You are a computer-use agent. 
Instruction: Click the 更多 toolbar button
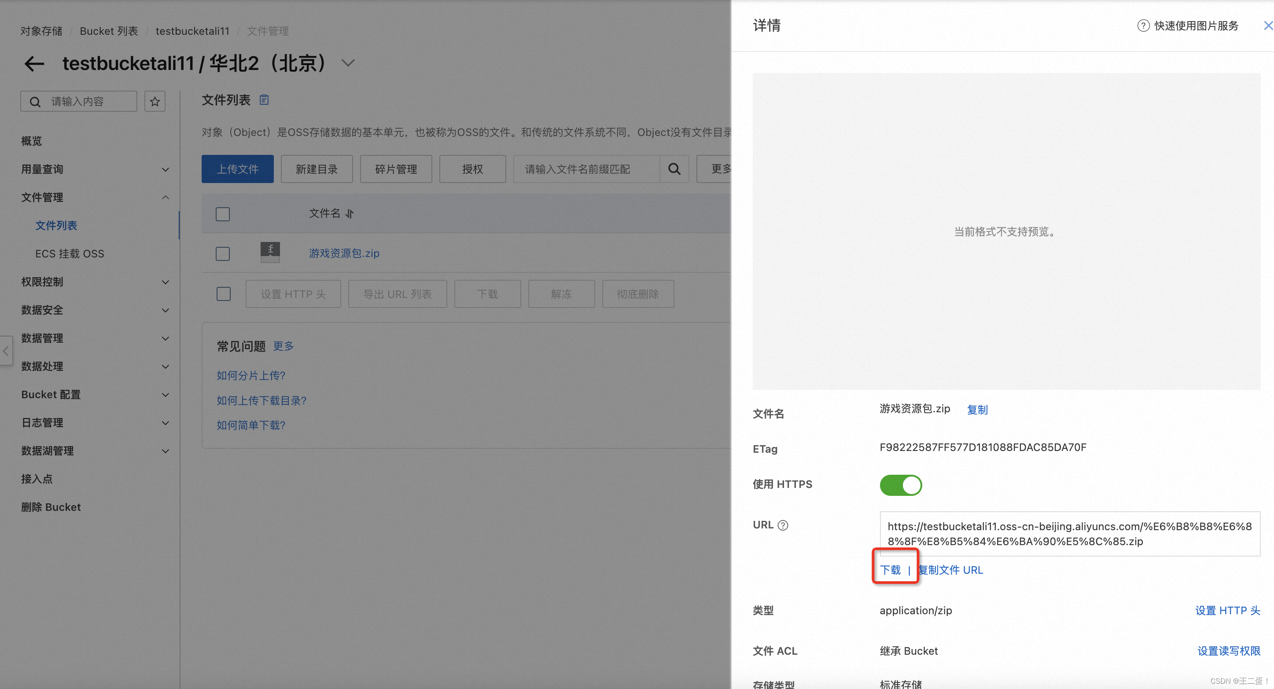point(714,169)
